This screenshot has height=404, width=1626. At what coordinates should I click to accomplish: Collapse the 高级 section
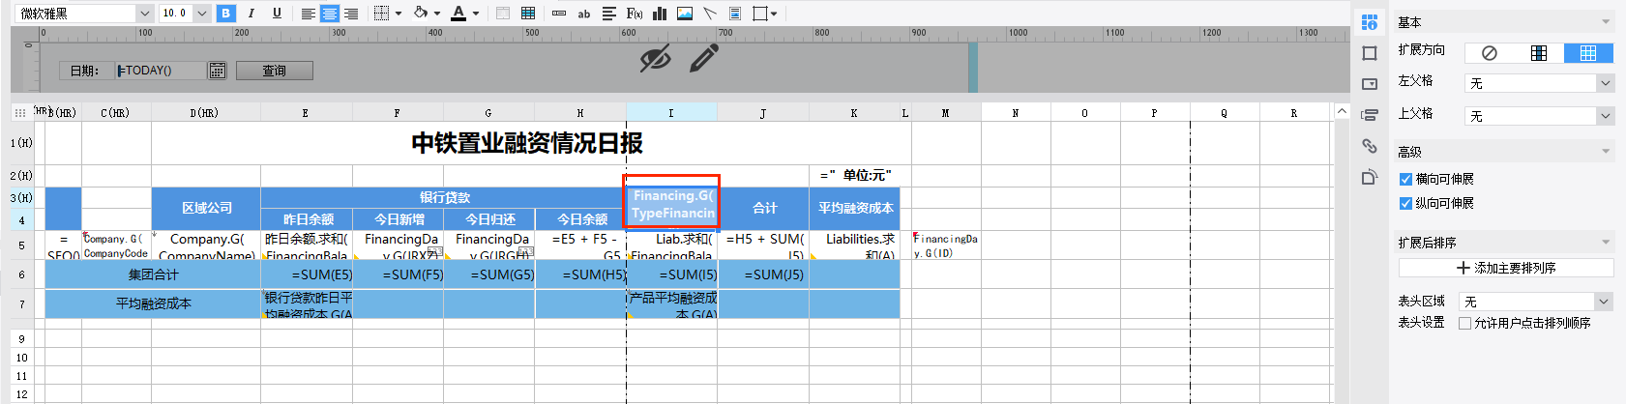pyautogui.click(x=1606, y=152)
